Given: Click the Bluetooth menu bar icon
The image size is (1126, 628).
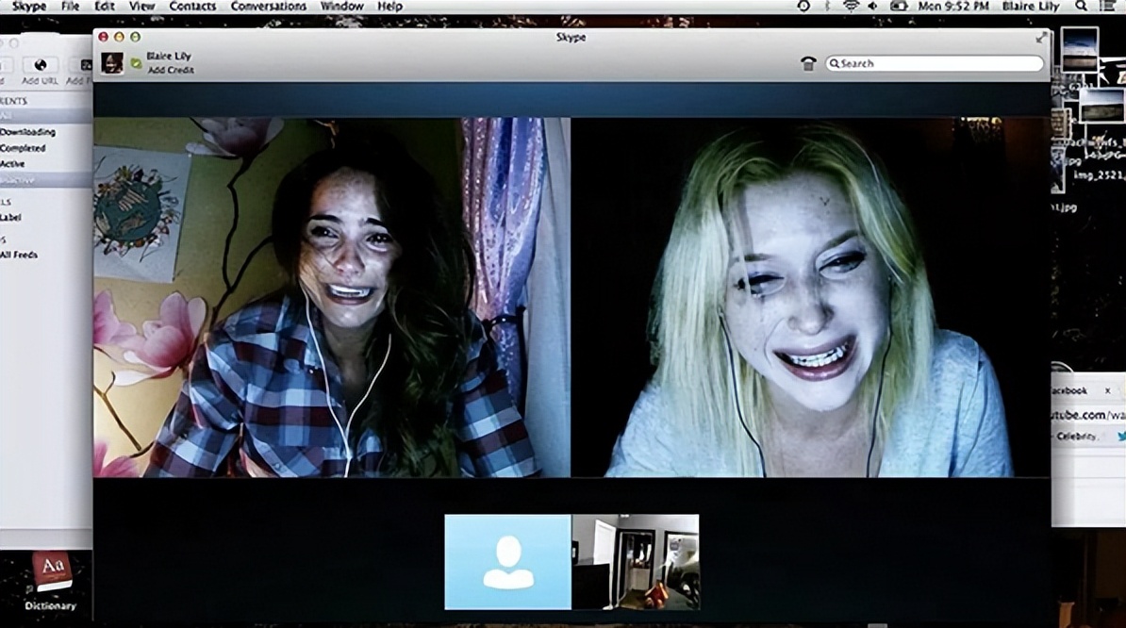Looking at the screenshot, I should pos(826,7).
